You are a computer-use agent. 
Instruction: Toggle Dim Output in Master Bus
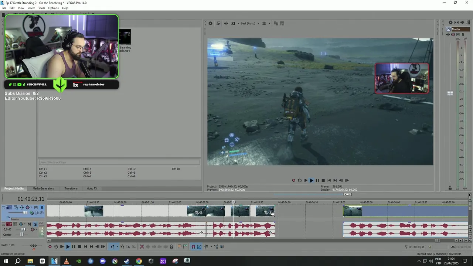click(462, 23)
